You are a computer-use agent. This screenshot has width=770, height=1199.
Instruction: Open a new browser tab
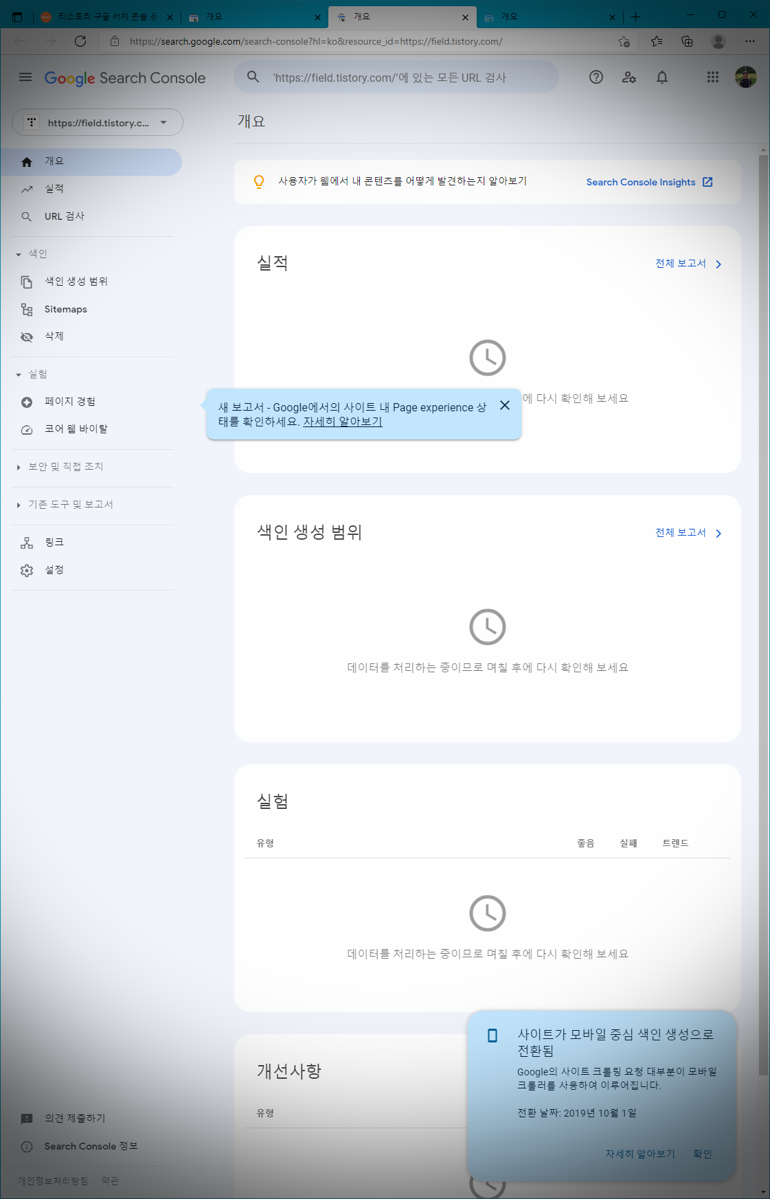pos(635,17)
